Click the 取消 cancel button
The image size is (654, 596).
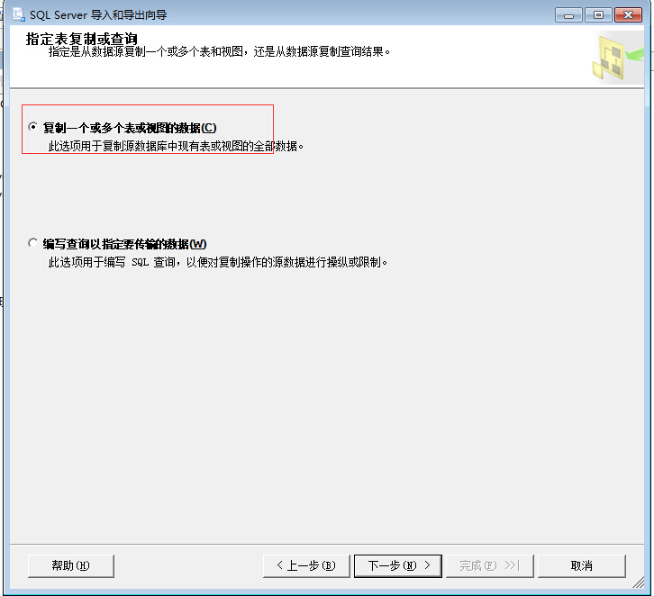582,565
